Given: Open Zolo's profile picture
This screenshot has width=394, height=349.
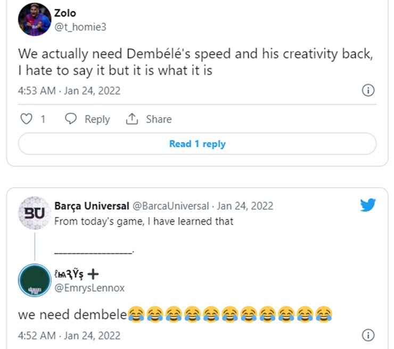Looking at the screenshot, I should [x=34, y=20].
